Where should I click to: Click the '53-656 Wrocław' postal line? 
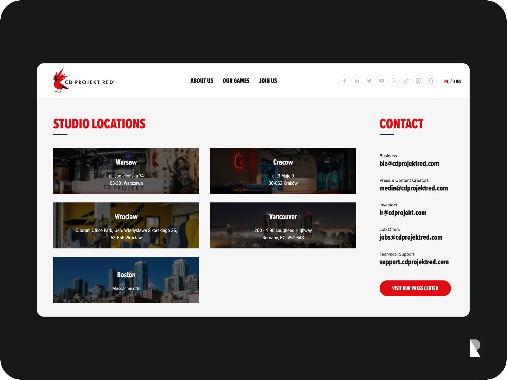pyautogui.click(x=126, y=238)
